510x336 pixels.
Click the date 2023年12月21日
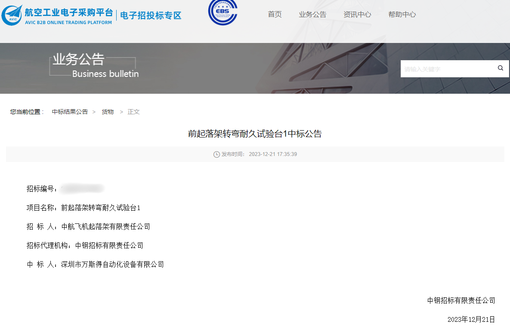(x=471, y=319)
